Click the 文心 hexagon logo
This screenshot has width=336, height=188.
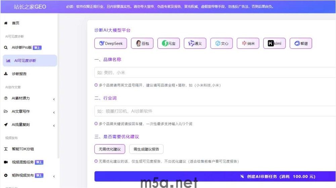coord(218,43)
